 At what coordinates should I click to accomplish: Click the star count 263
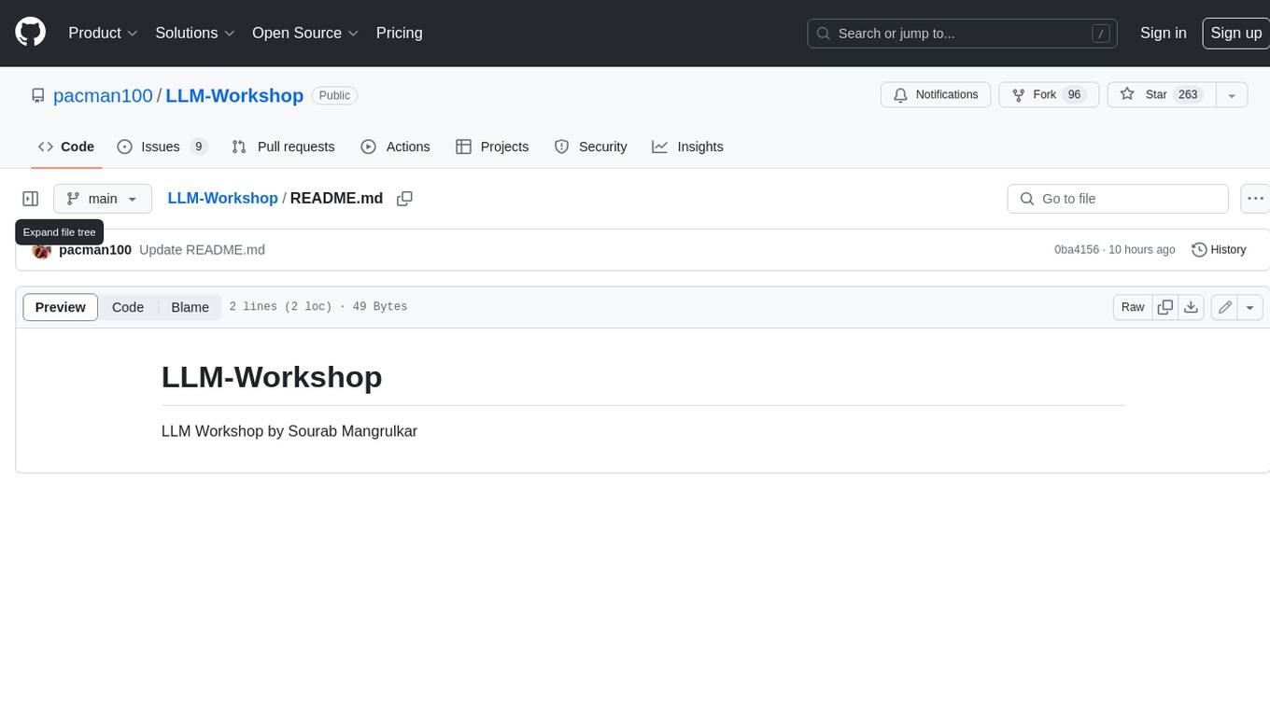[1188, 95]
